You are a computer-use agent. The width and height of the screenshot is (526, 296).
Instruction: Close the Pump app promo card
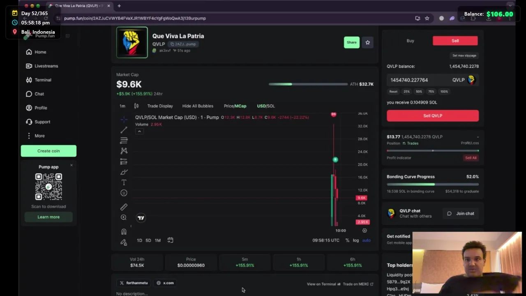(71, 165)
